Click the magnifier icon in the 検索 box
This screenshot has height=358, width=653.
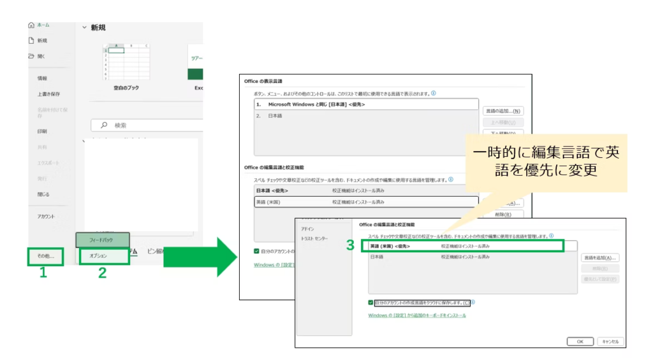(x=104, y=125)
